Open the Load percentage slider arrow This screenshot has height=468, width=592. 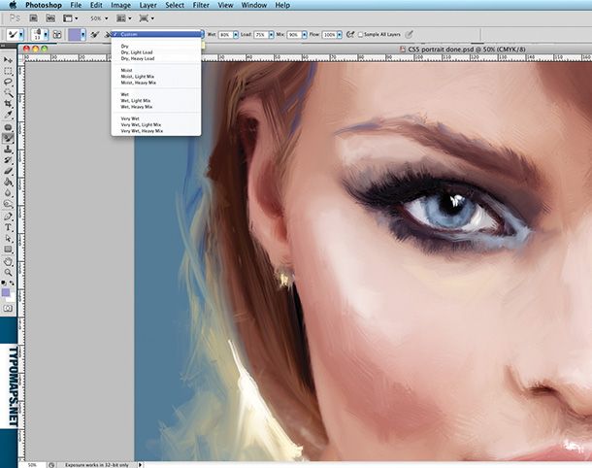point(271,35)
